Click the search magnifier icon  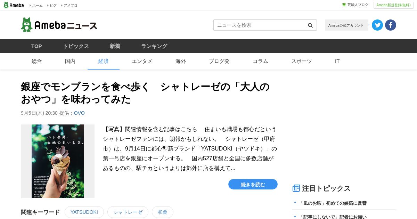[310, 25]
